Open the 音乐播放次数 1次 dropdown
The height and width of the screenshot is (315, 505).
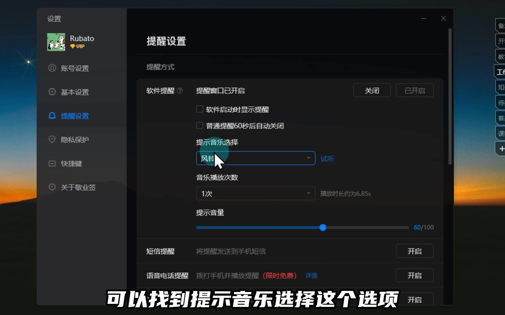pyautogui.click(x=255, y=193)
